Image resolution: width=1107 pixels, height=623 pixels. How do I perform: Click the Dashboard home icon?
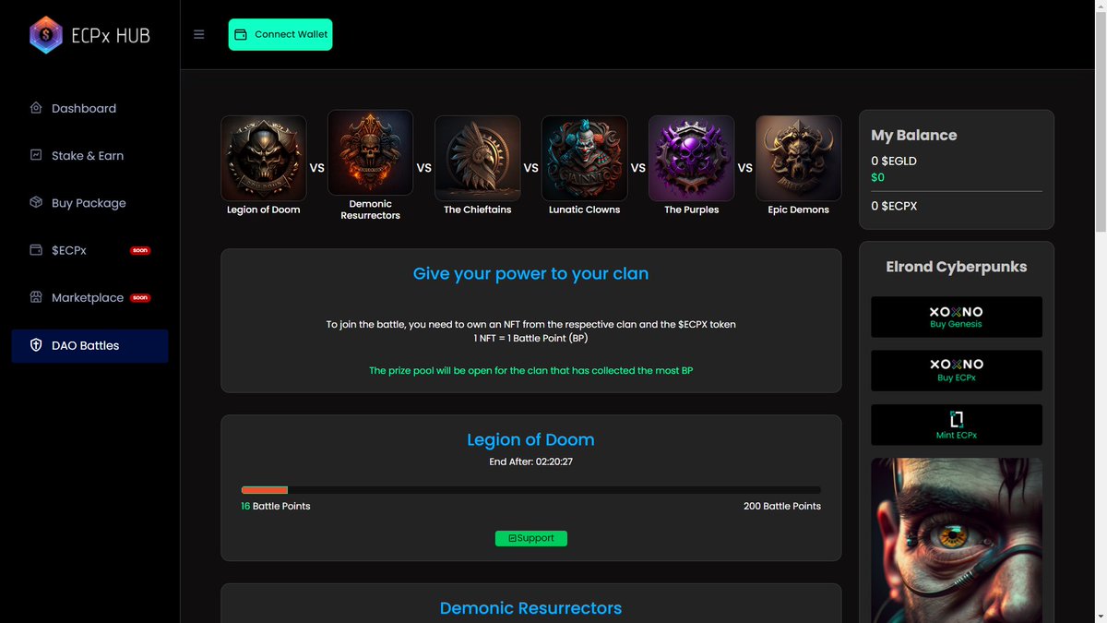[36, 108]
